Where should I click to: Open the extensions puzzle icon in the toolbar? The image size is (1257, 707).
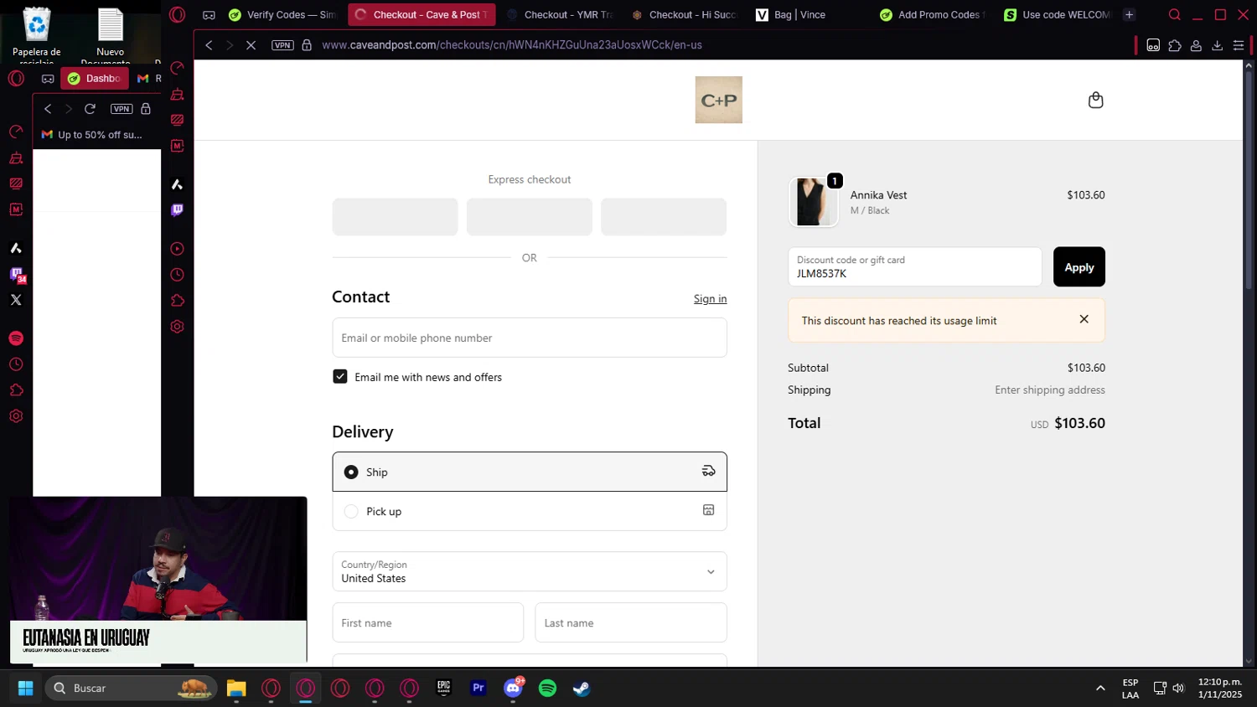tap(1175, 45)
